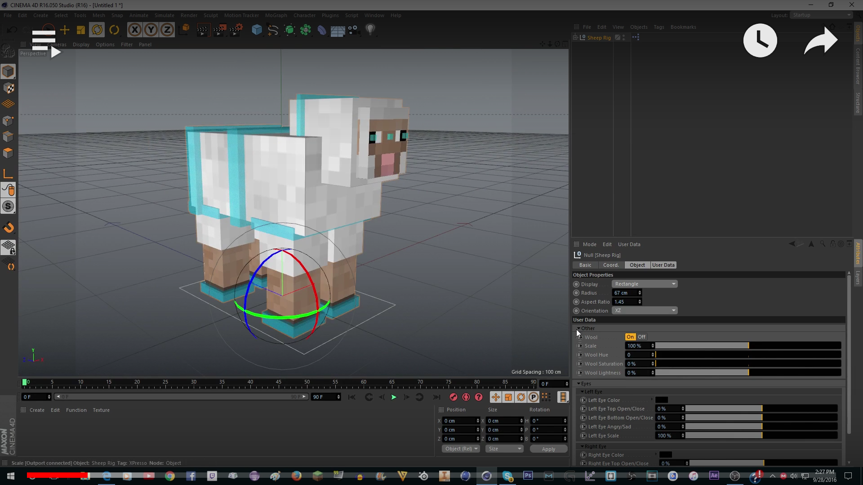Image resolution: width=863 pixels, height=485 pixels.
Task: Click frame 45 on timeline ruler
Action: click(279, 383)
